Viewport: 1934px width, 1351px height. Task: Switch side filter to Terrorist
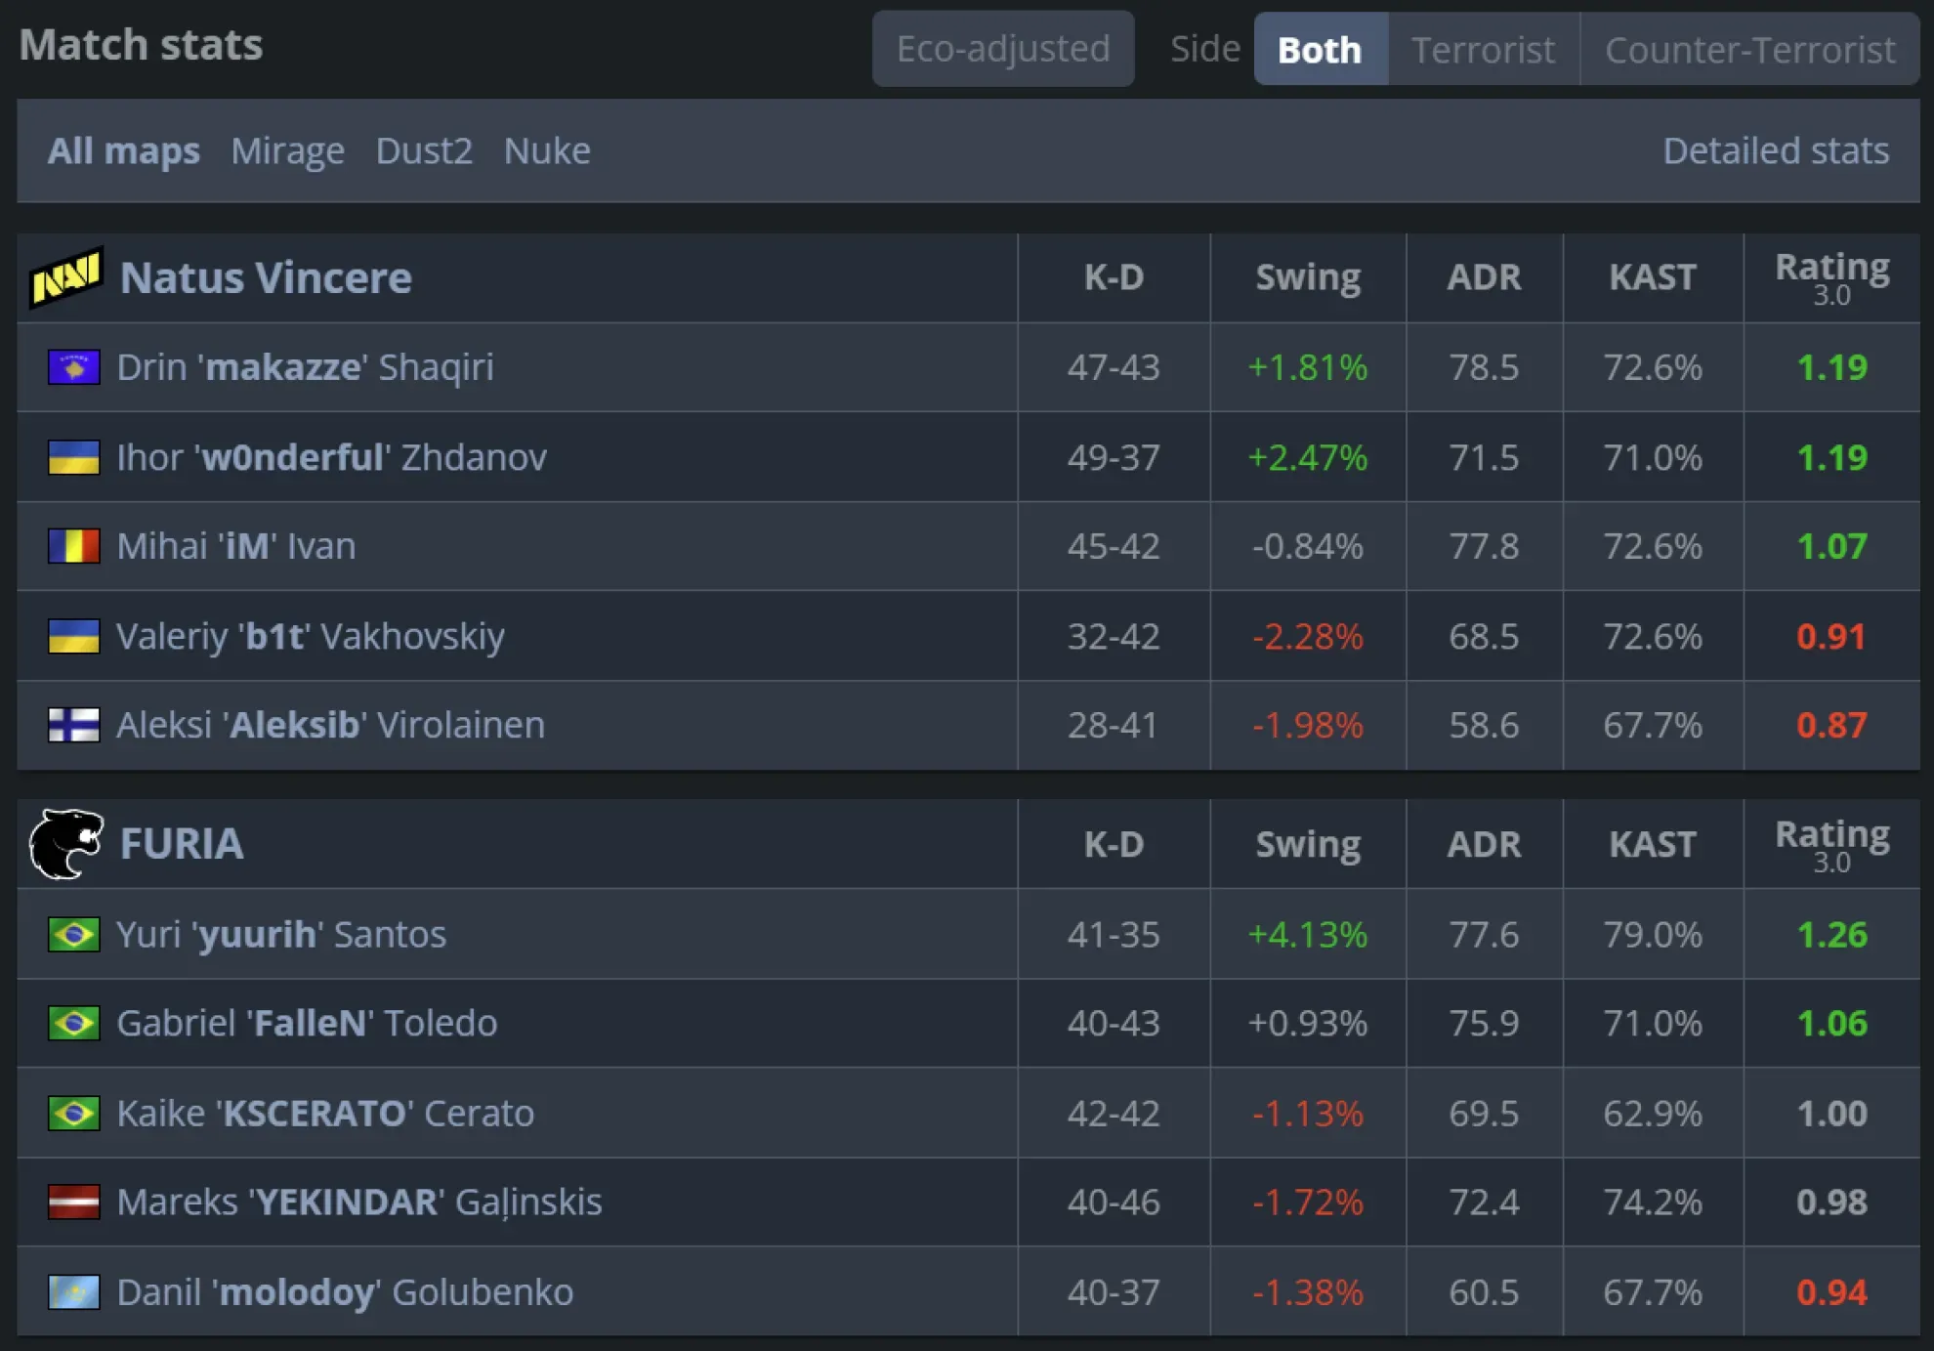pos(1483,49)
